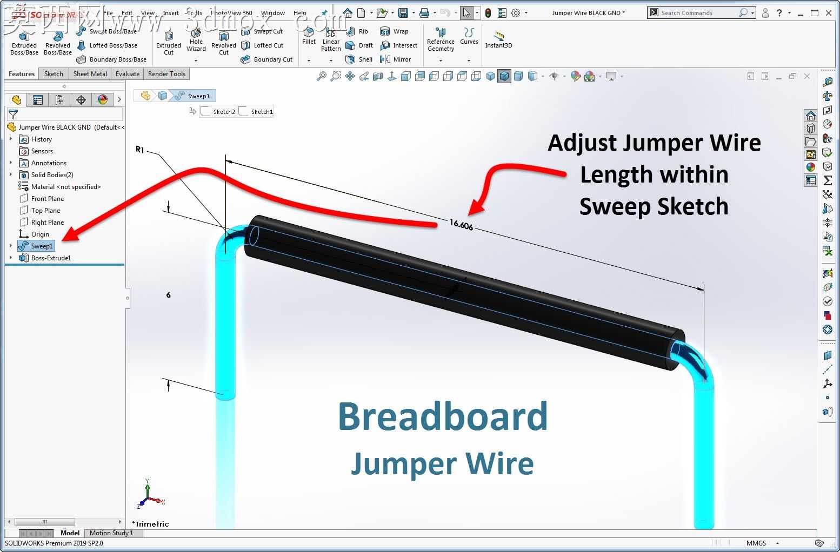Image resolution: width=840 pixels, height=552 pixels.
Task: Open the Window menu
Action: point(273,13)
